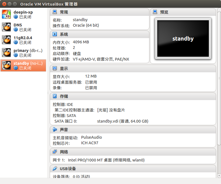Image resolution: width=221 pixels, height=184 pixels.
Task: Select 11gR2.0.4 in the VM list
Action: [x=23, y=40]
